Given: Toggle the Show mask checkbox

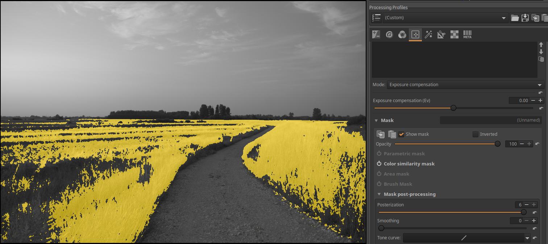Looking at the screenshot, I should click(x=401, y=134).
